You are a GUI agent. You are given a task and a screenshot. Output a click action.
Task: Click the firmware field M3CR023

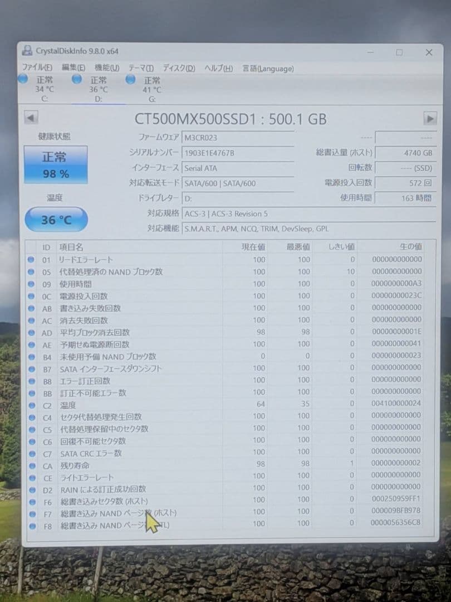238,138
